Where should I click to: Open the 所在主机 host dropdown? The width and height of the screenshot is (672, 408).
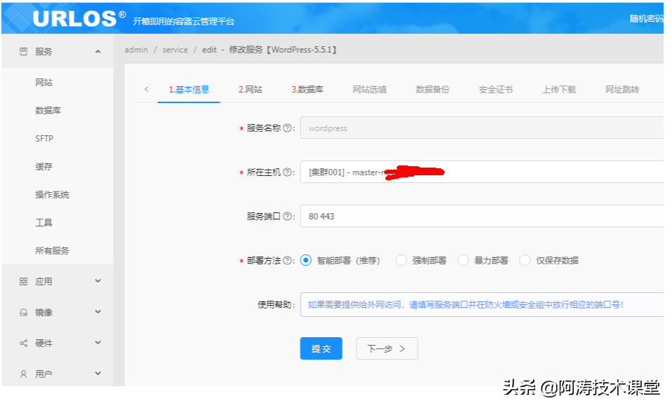(x=482, y=172)
